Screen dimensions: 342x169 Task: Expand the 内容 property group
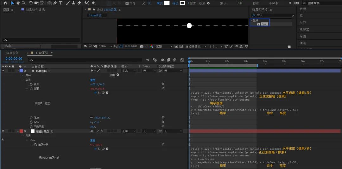point(22,75)
